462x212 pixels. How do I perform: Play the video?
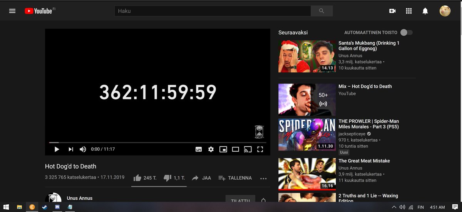point(57,149)
